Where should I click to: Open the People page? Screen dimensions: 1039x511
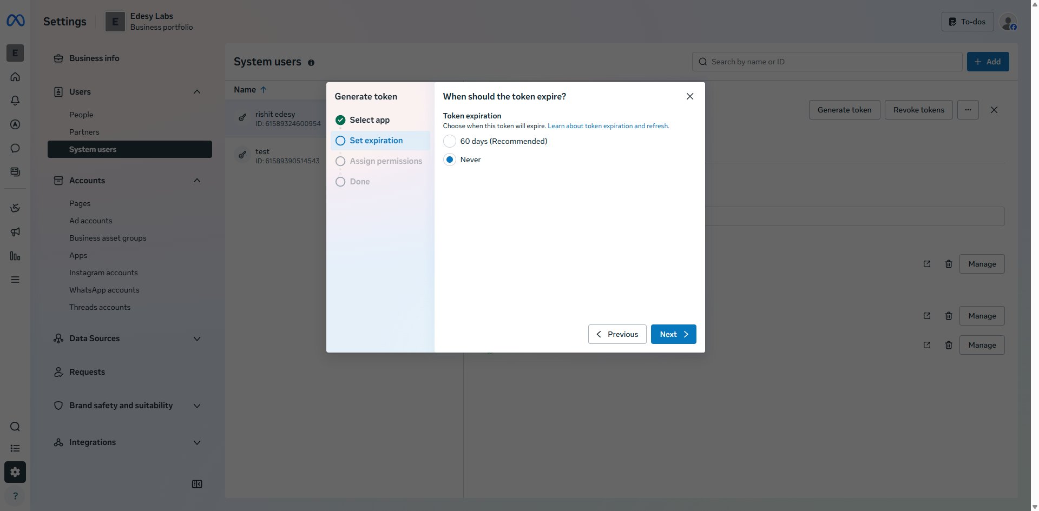pyautogui.click(x=81, y=115)
